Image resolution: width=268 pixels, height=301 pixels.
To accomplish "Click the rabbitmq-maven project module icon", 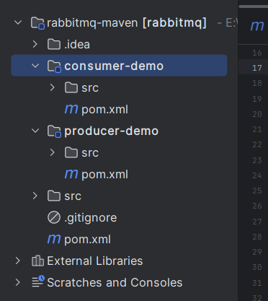I will [37, 23].
